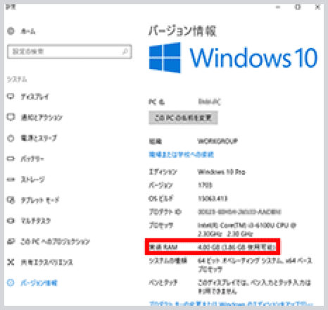Screen dimensions: 328x310
Task: Open この PC へのプロジェクション via its projector icon
Action: [11, 242]
